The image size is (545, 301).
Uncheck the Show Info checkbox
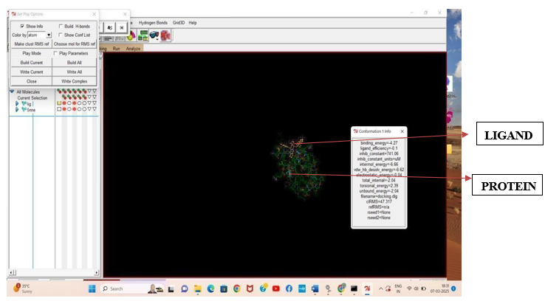pyautogui.click(x=22, y=26)
